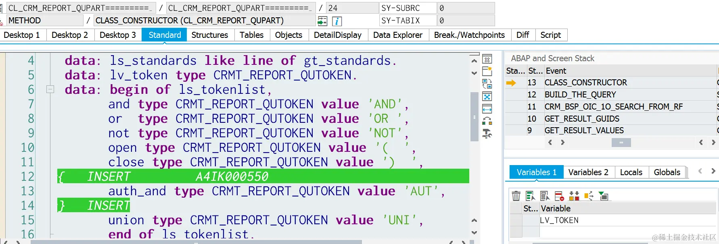Open the Script tab
Image resolution: width=719 pixels, height=244 pixels.
coord(551,35)
